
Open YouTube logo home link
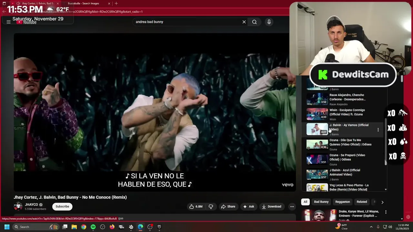coord(26,22)
